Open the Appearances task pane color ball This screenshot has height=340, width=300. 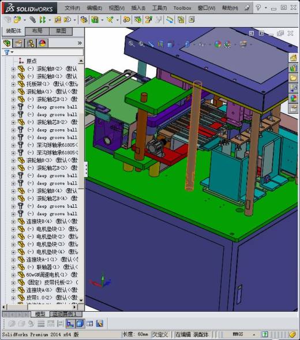[293, 98]
